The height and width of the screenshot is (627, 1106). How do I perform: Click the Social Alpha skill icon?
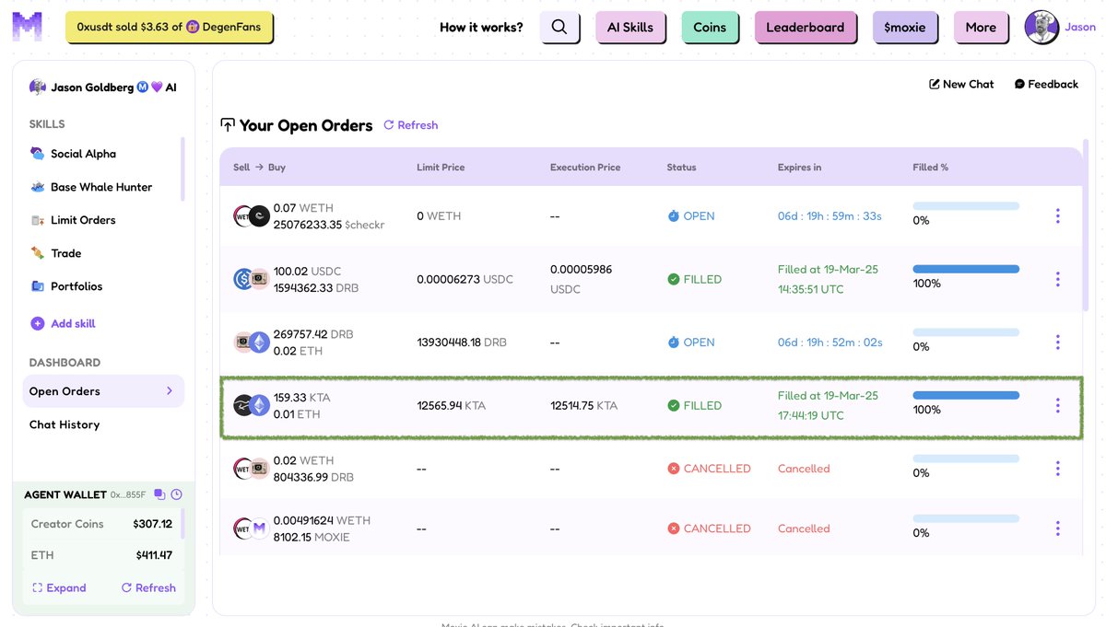point(37,154)
